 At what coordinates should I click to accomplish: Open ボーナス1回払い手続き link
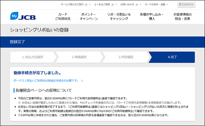(x=46, y=81)
